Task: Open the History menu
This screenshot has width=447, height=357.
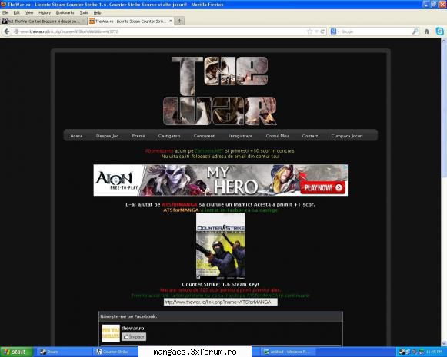Action: (45, 12)
